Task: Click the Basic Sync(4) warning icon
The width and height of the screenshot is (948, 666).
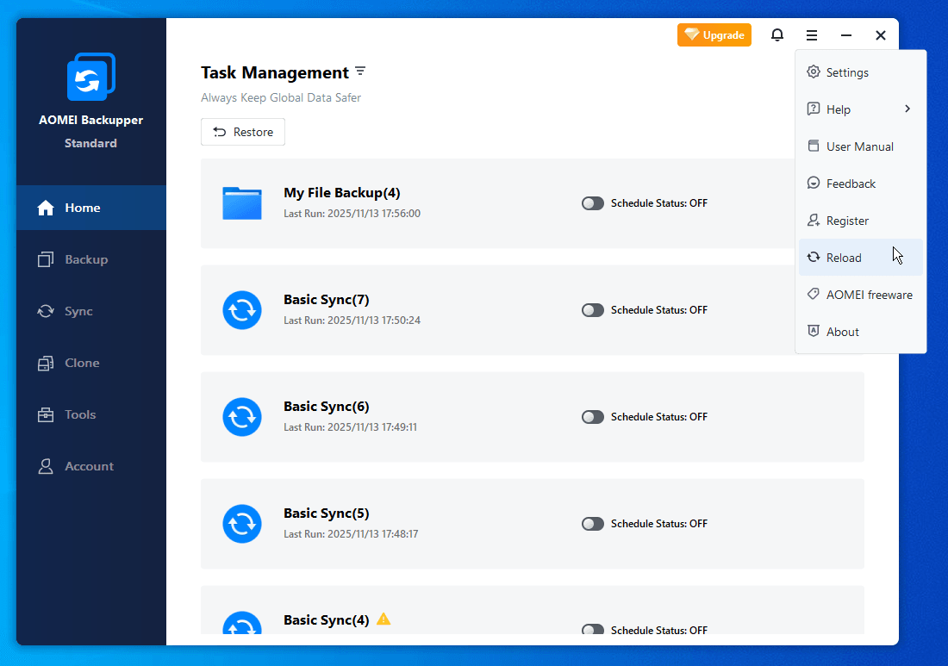Action: coord(384,619)
